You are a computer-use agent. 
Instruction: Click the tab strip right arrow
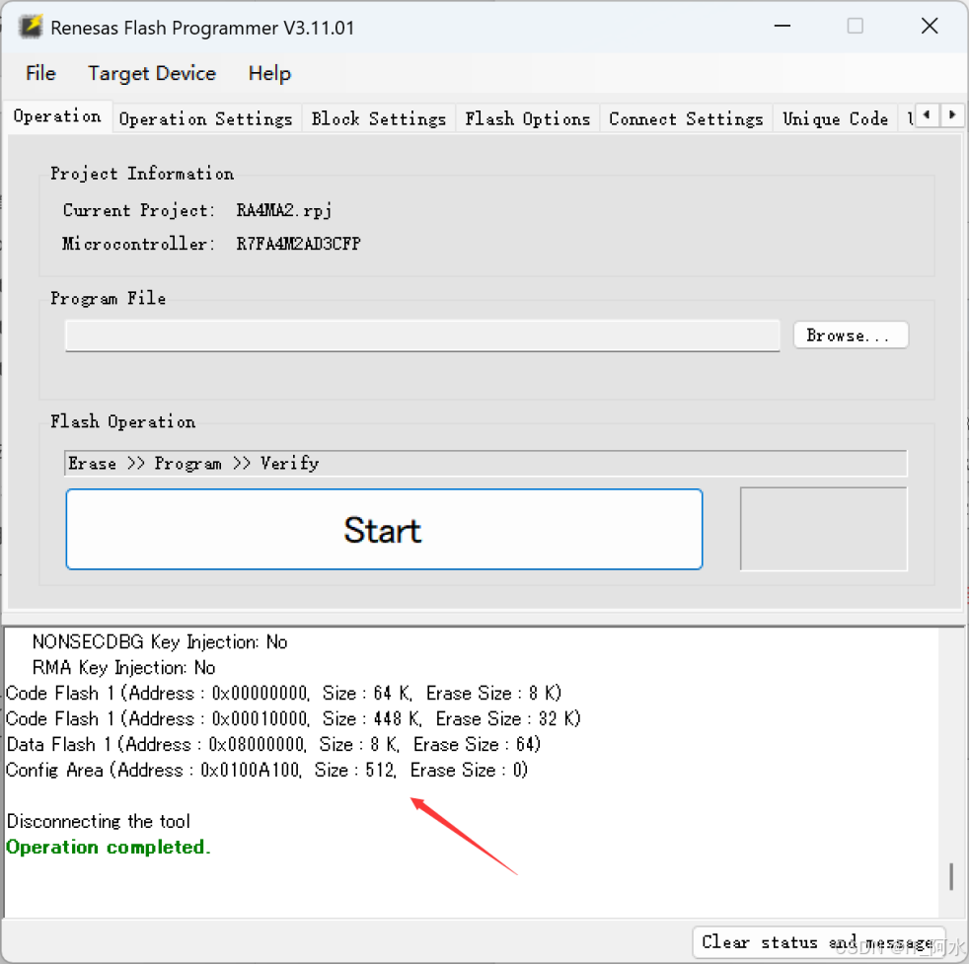coord(952,114)
